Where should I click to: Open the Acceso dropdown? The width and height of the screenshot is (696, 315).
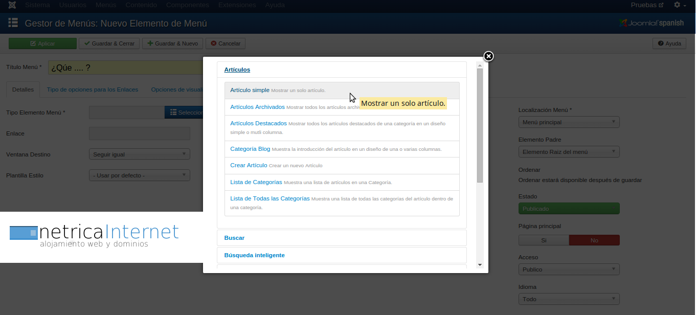tap(569, 269)
